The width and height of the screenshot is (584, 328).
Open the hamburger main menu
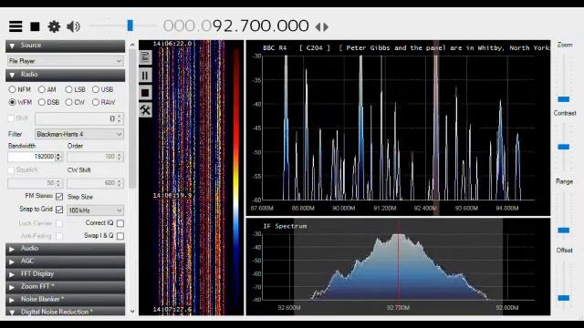click(16, 26)
